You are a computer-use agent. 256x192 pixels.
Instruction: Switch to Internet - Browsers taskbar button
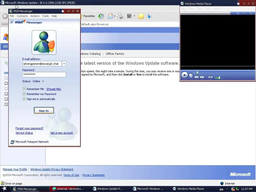[x=68, y=189]
